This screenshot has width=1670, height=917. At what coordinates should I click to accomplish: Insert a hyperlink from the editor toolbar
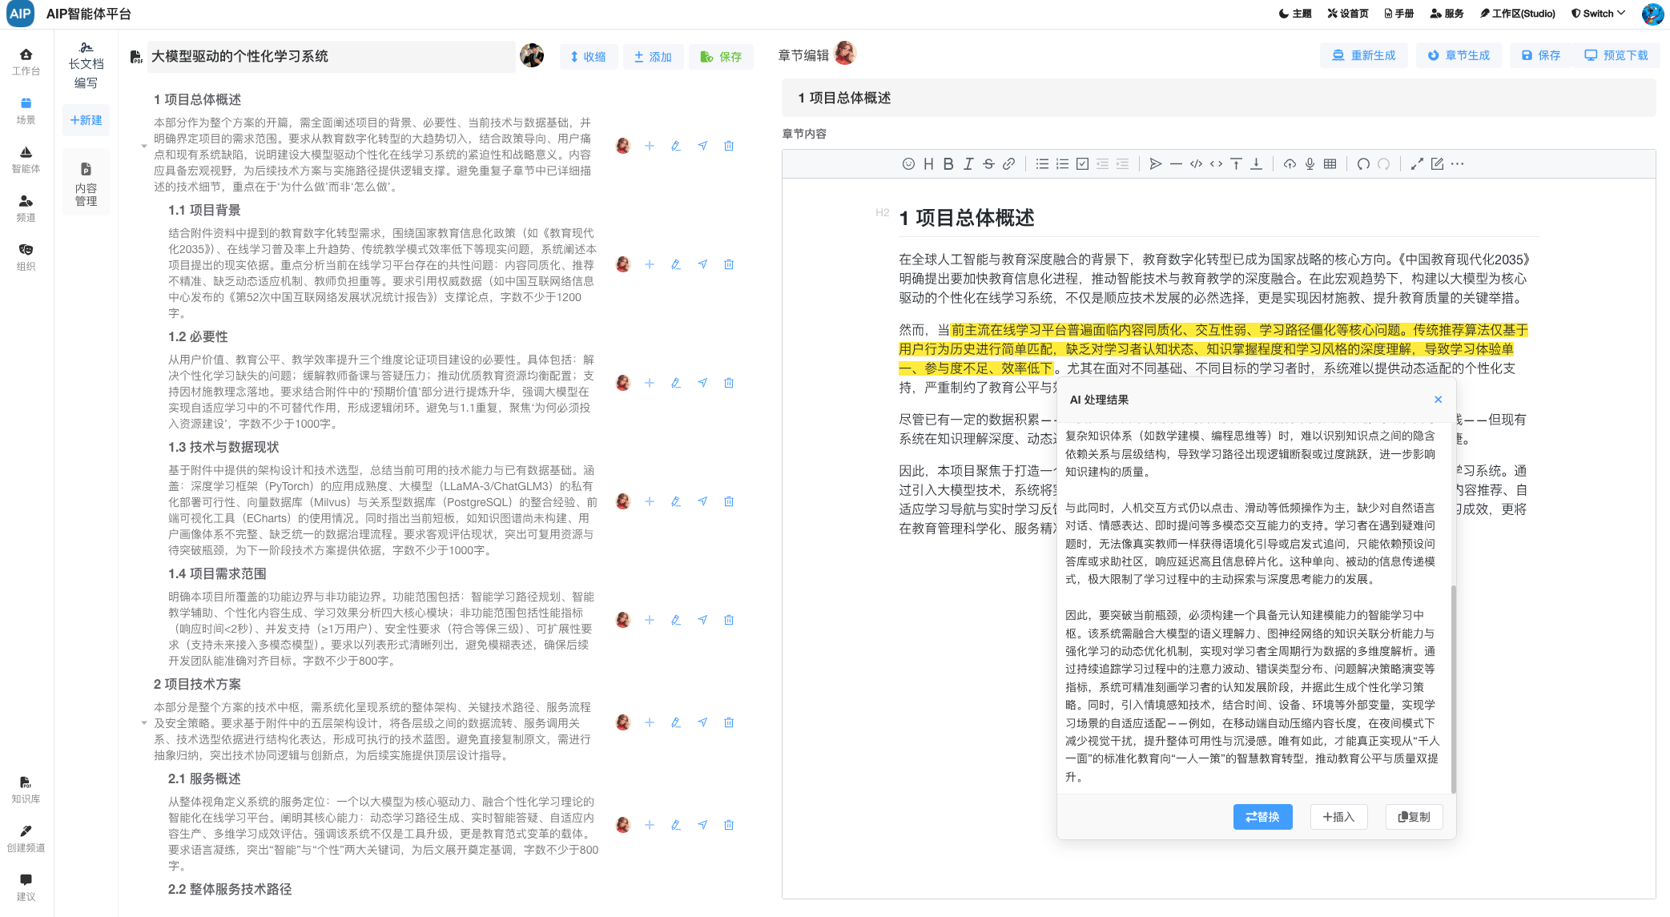pos(1008,164)
